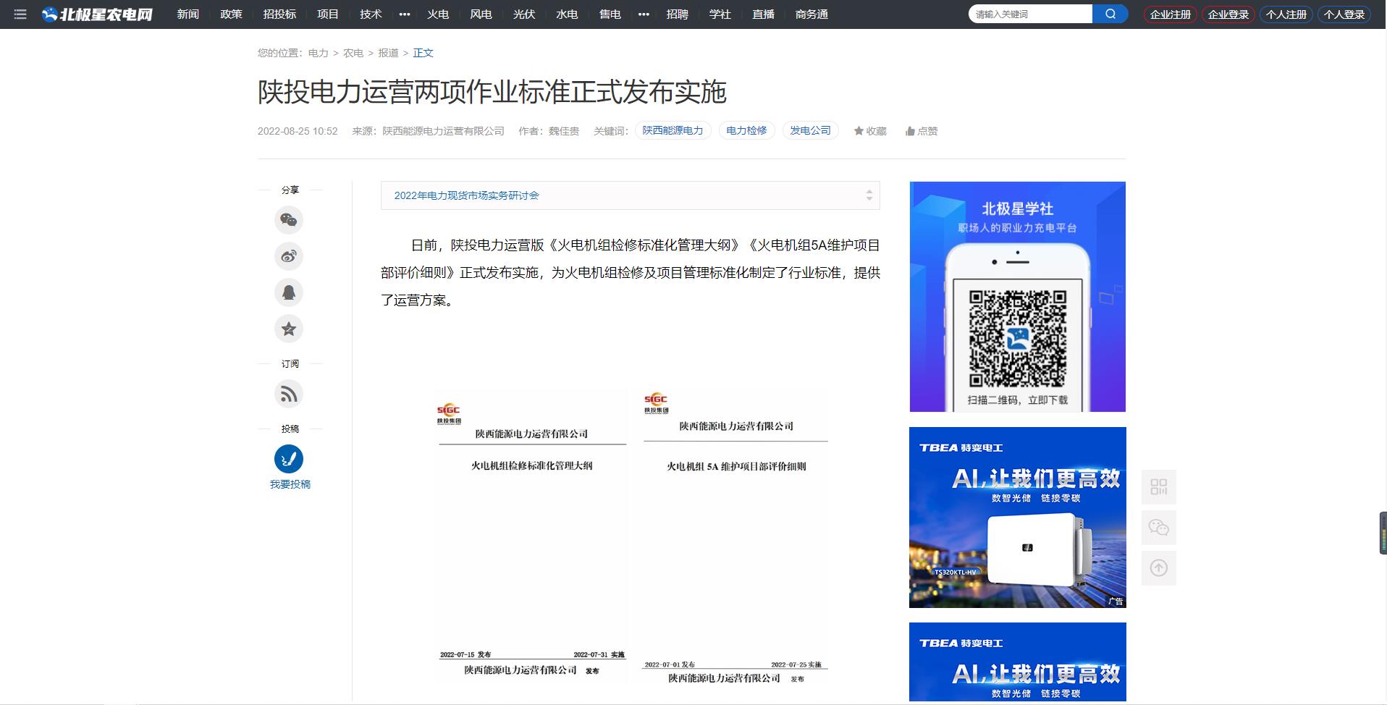Click the submit article pen icon

(289, 459)
